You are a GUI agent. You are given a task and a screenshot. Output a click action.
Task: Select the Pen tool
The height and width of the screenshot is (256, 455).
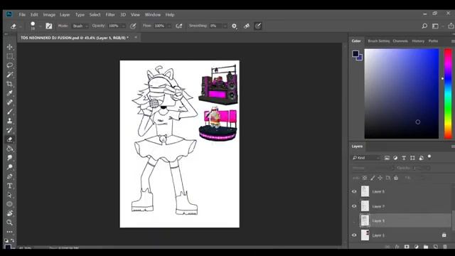[x=9, y=176]
